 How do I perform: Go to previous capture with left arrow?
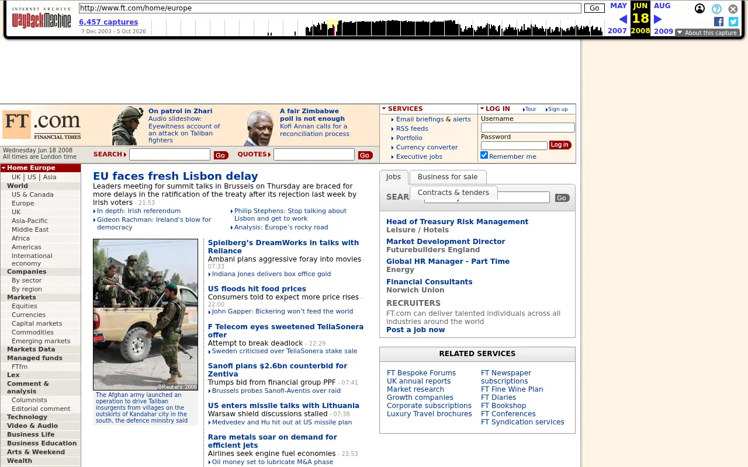623,19
